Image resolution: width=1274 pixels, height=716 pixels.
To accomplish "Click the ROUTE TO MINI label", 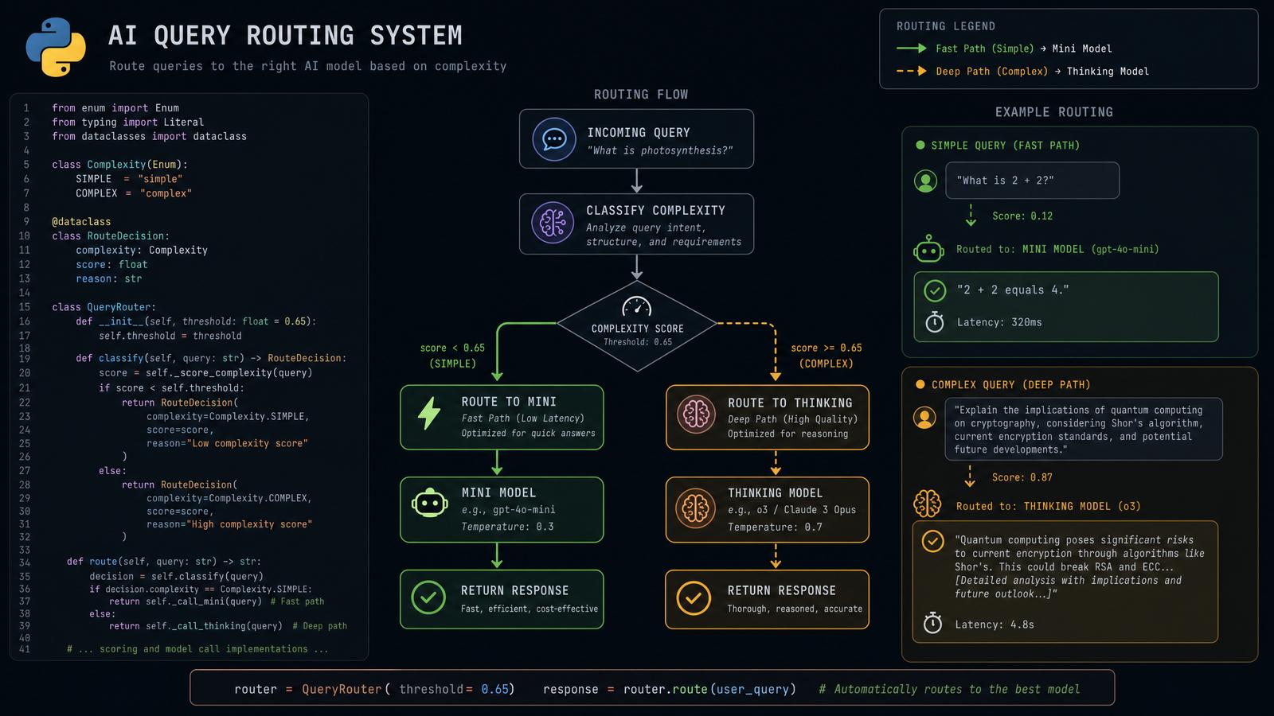I will pyautogui.click(x=509, y=402).
